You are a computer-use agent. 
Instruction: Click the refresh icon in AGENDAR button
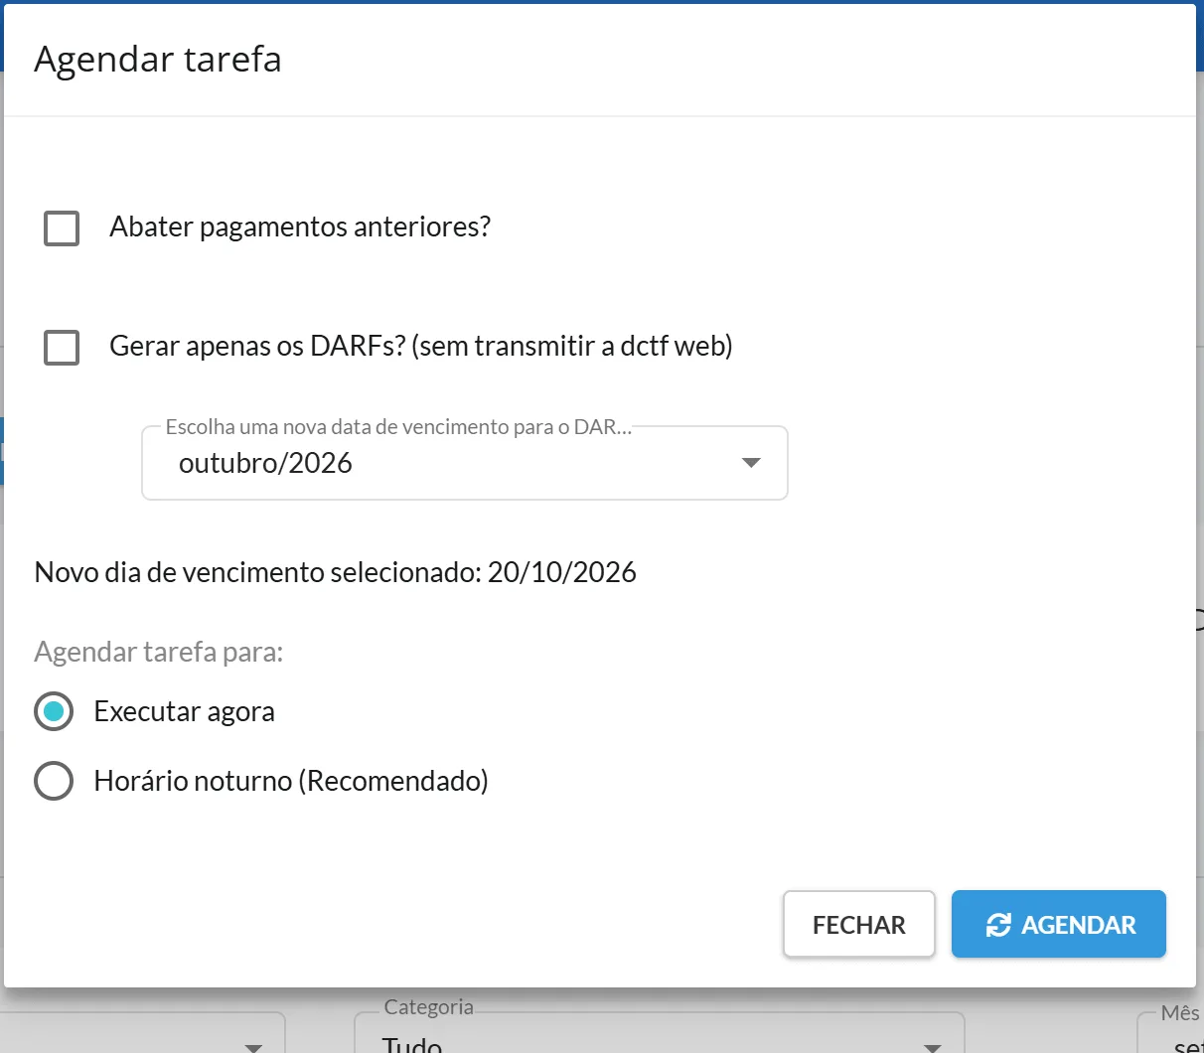[x=998, y=925]
